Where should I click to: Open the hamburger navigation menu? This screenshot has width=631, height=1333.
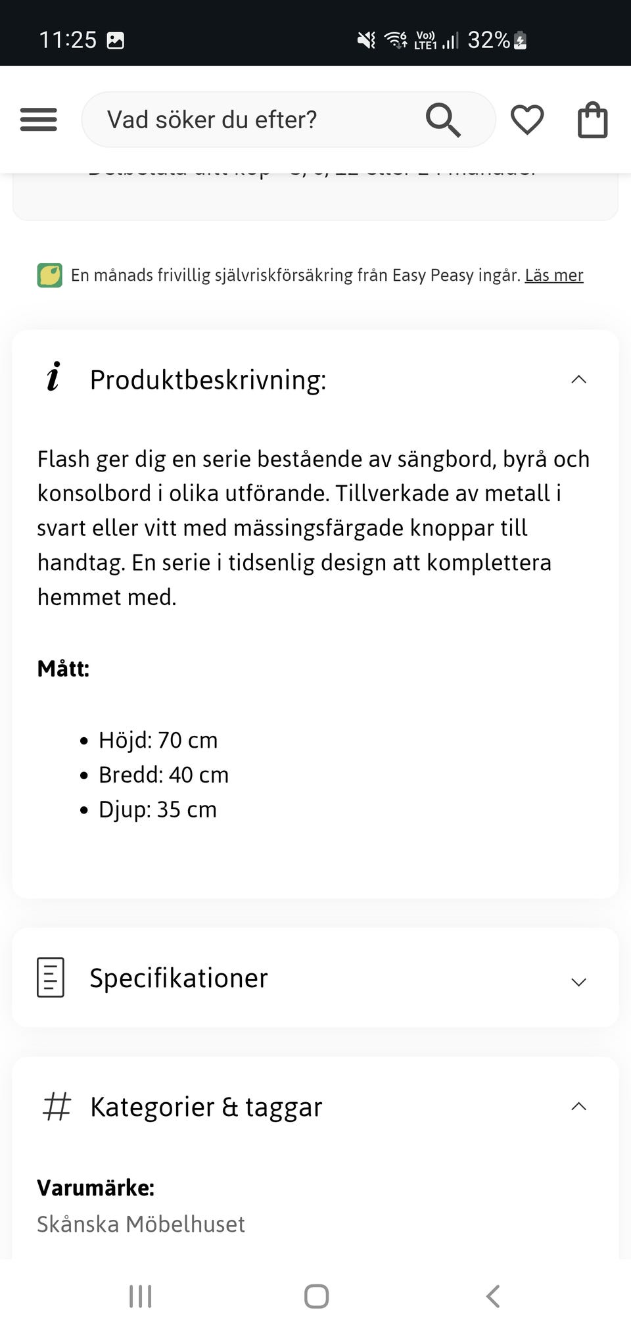pos(38,119)
